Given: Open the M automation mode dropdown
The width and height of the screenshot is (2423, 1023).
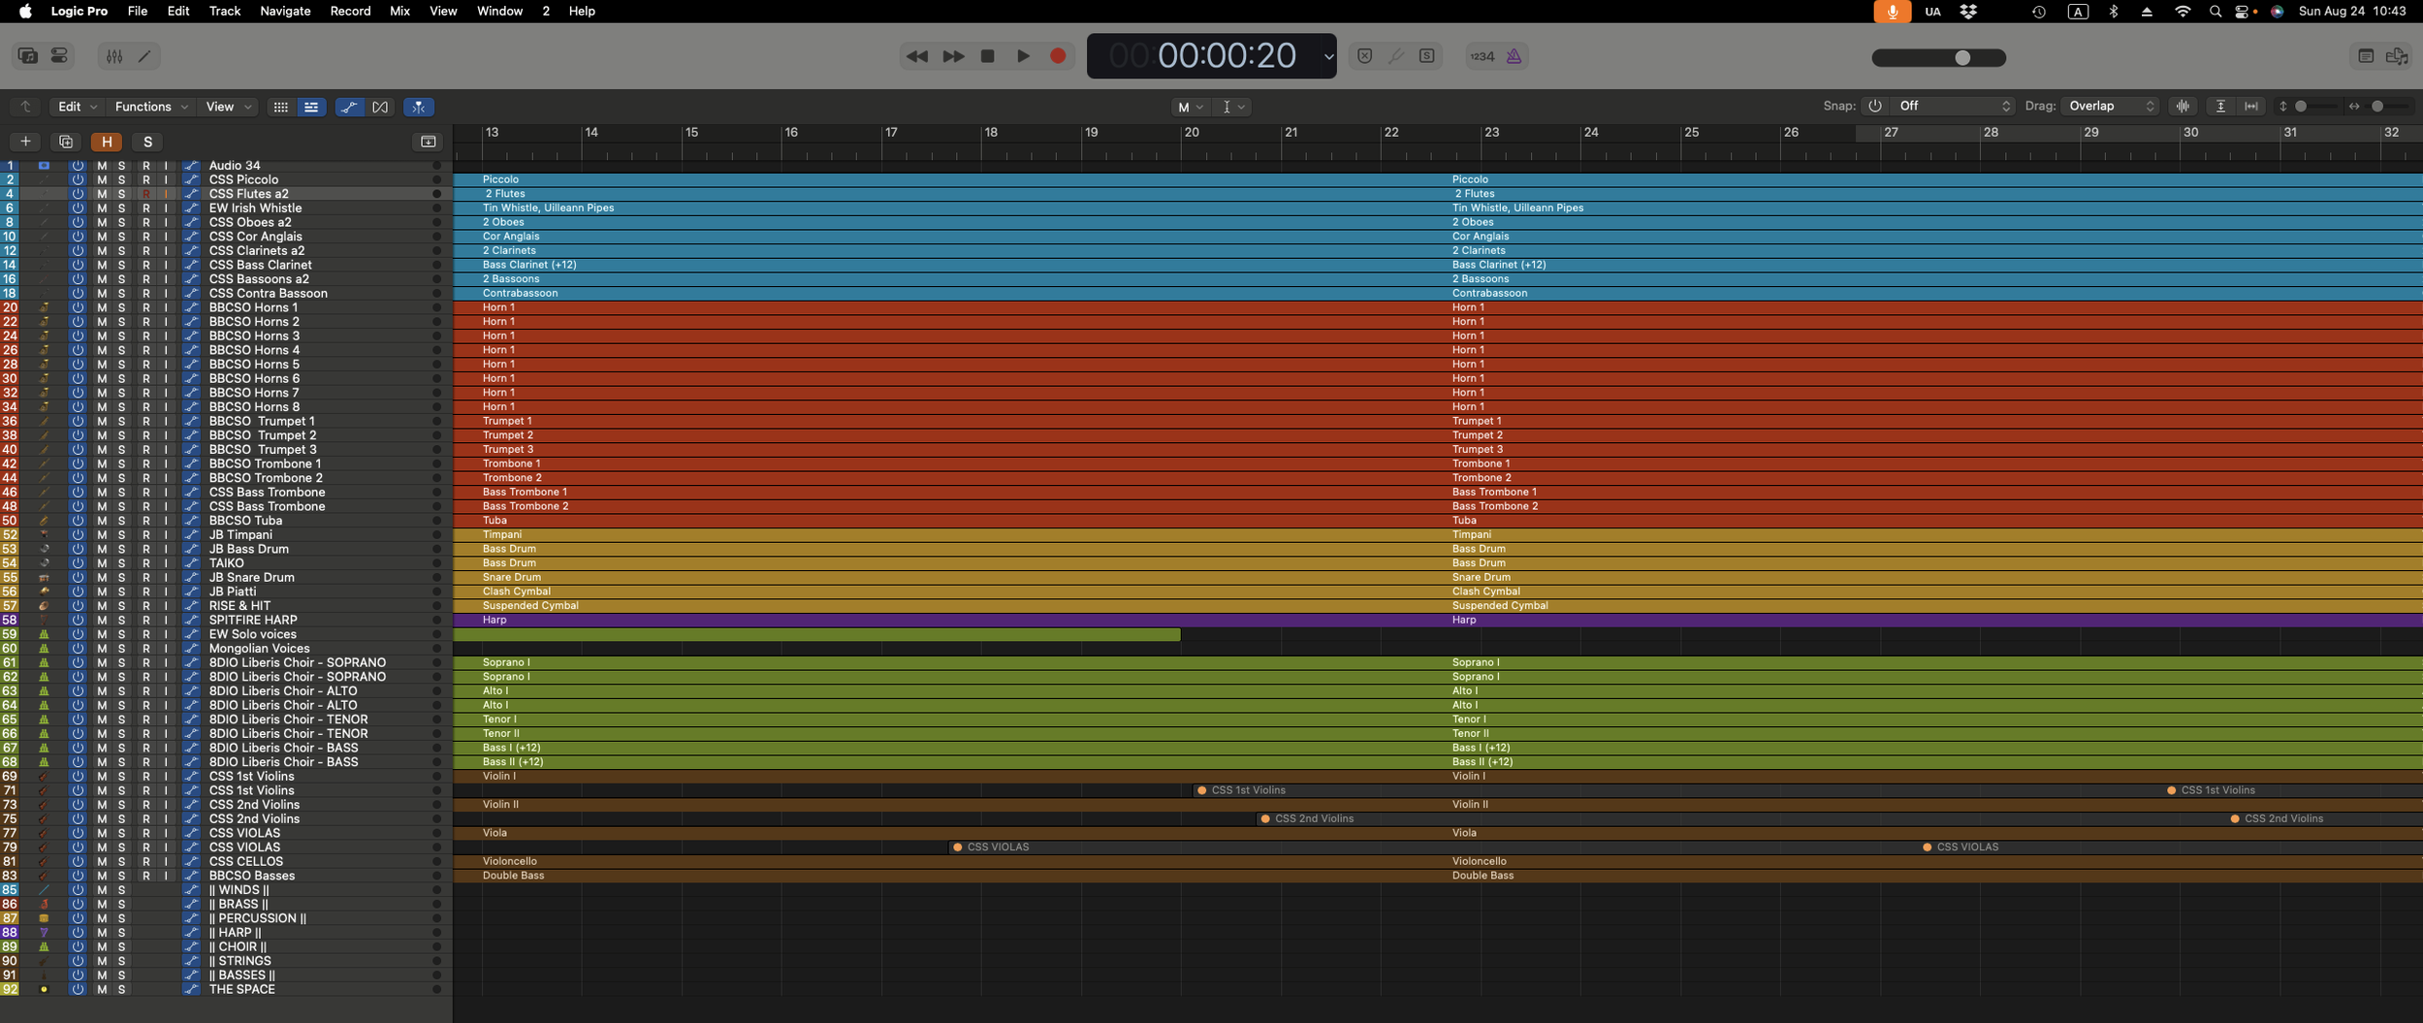Looking at the screenshot, I should [x=1190, y=107].
